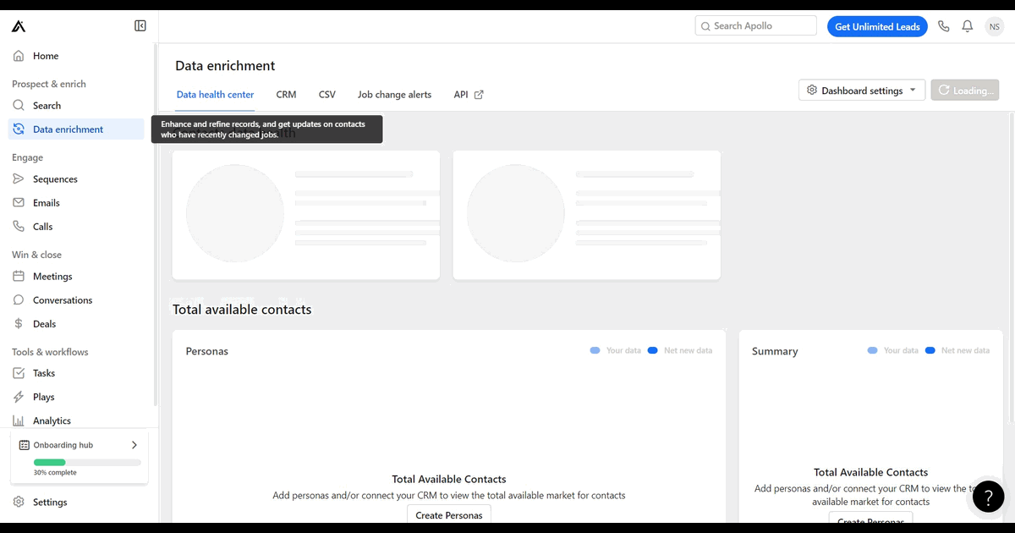Image resolution: width=1015 pixels, height=533 pixels.
Task: Open Meetings in the sidebar
Action: [x=76, y=277]
